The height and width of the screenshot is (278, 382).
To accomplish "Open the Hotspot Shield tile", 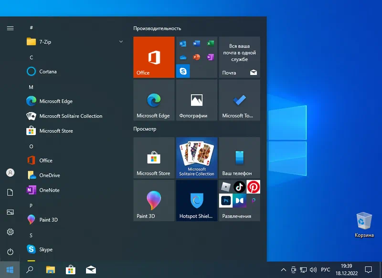I will pyautogui.click(x=197, y=201).
